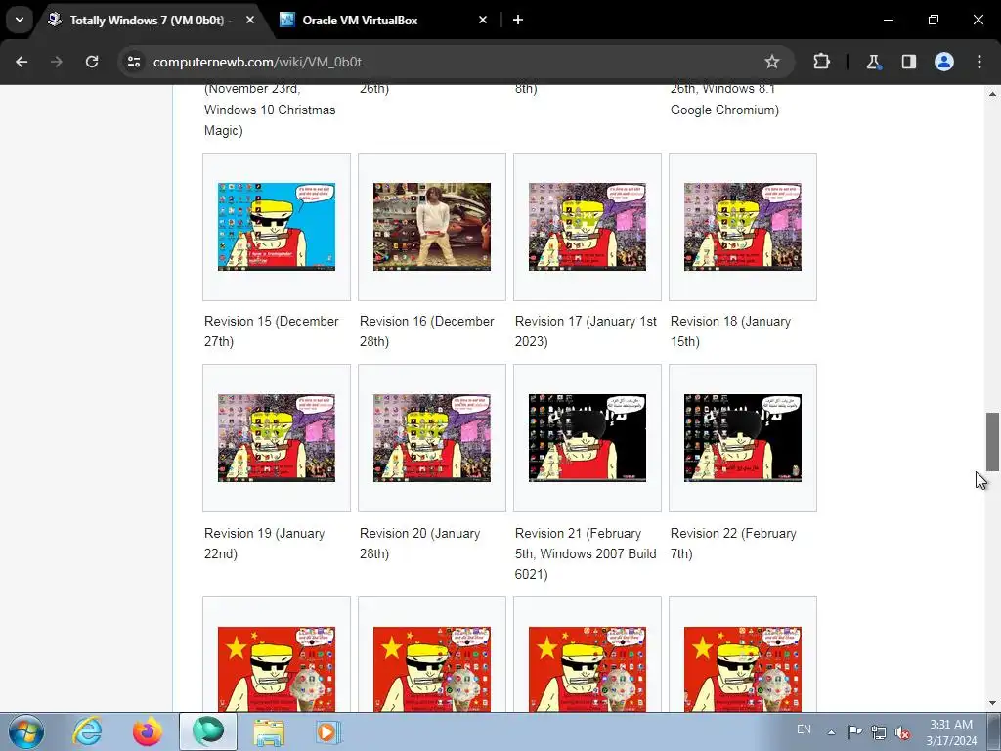Open Revision 22 thumbnail image
1001x751 pixels.
click(743, 438)
